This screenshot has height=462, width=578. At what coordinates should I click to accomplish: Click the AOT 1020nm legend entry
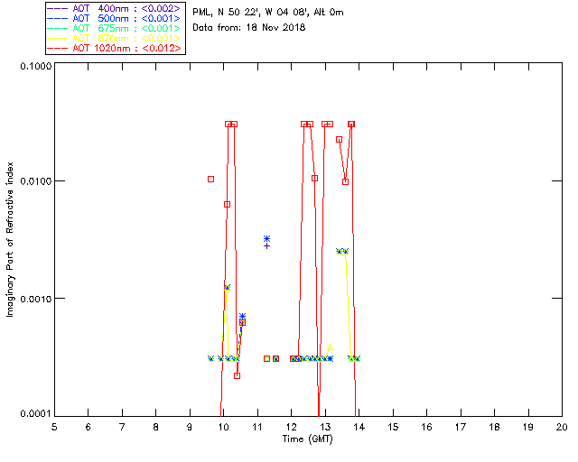point(114,48)
